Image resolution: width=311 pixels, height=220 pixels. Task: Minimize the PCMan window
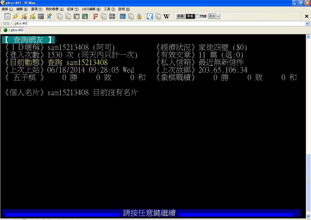(295, 3)
